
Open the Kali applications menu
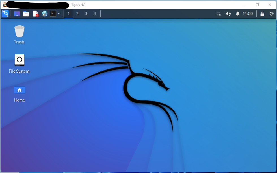5,14
